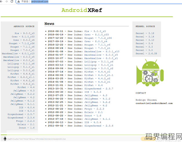Open KitKat - 4.4.4_r1 in the sidebar

pos(22,74)
